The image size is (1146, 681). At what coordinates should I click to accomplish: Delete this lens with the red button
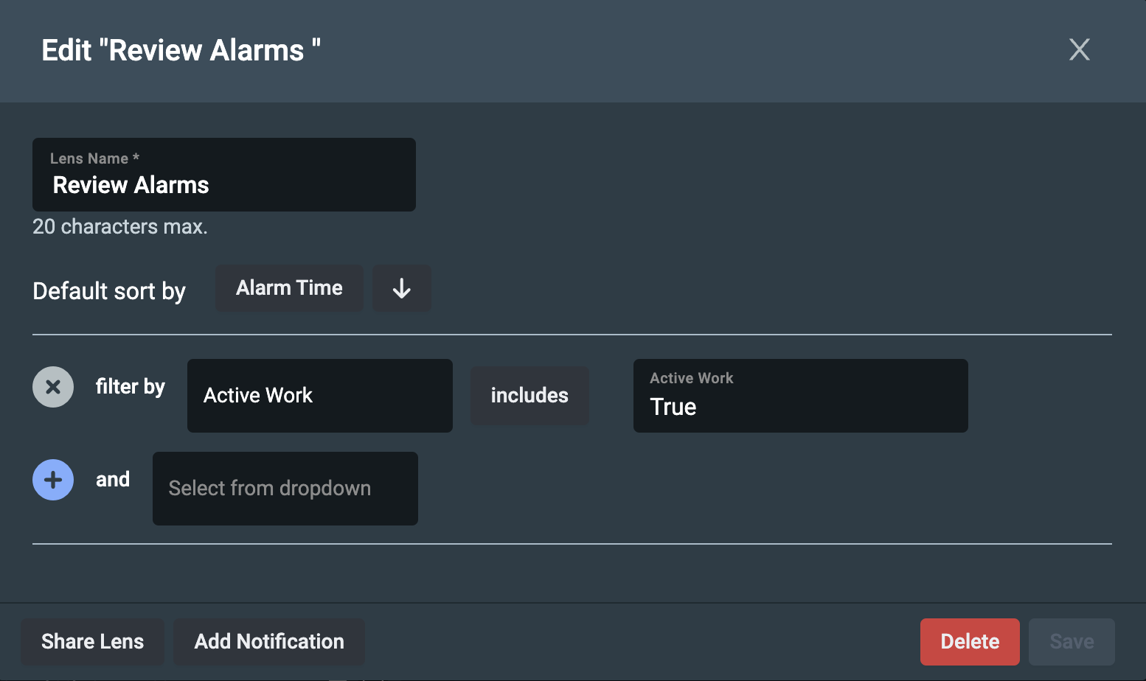[x=969, y=641]
